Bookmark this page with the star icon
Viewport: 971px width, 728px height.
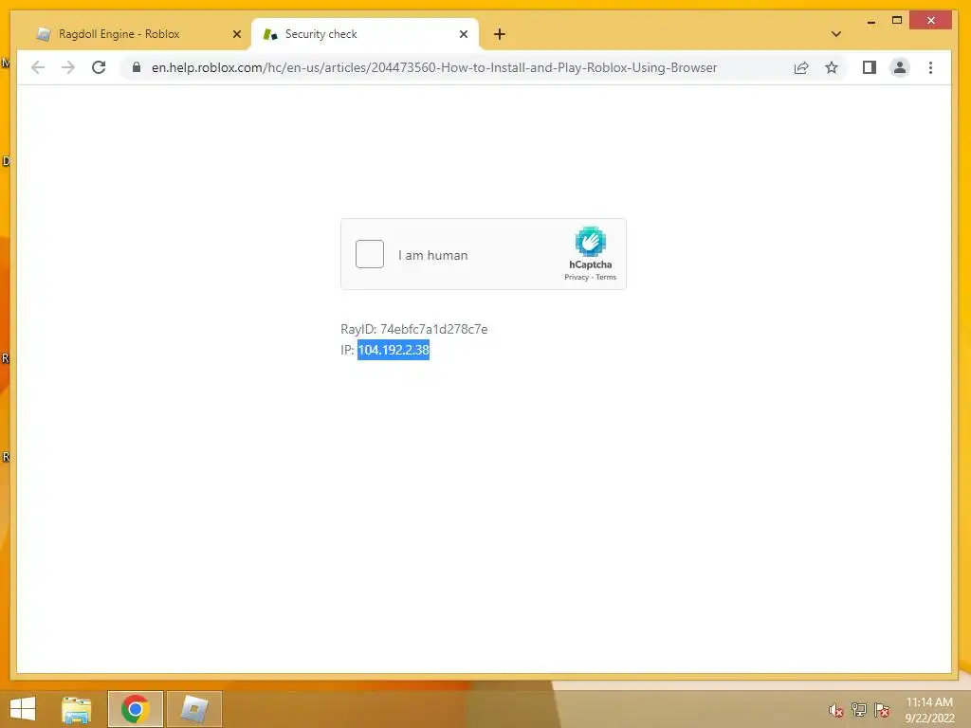(x=832, y=67)
